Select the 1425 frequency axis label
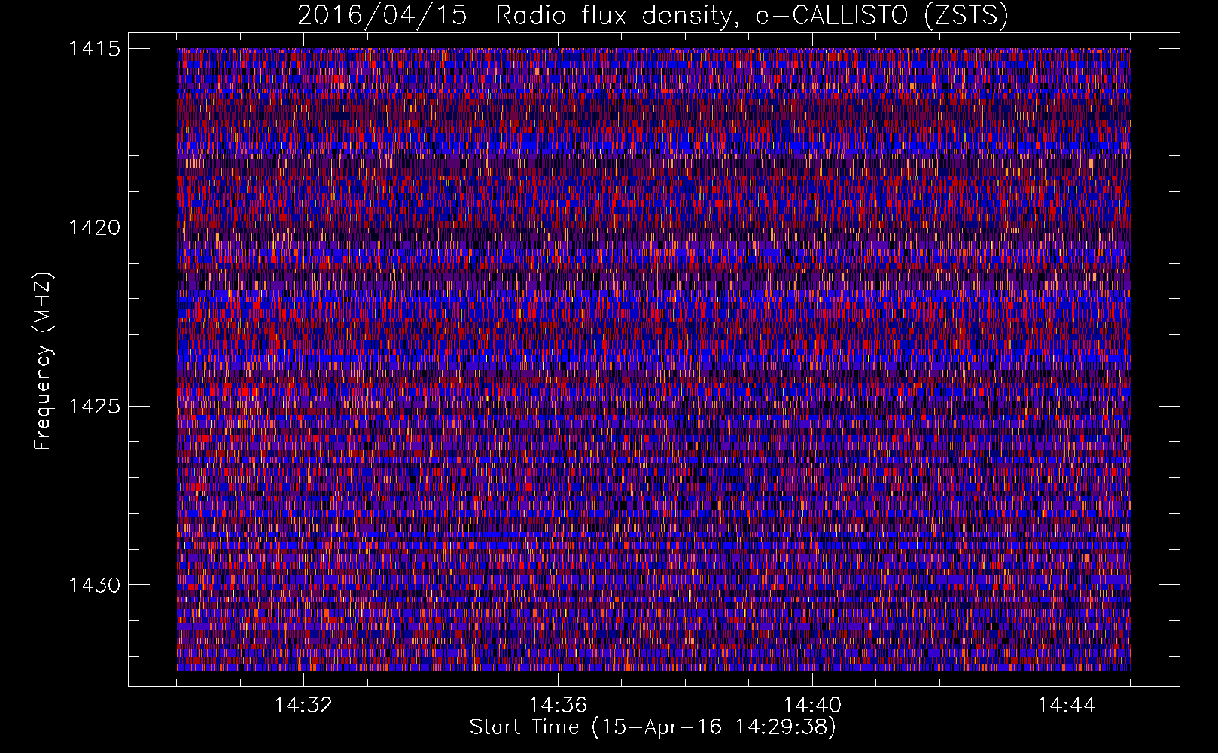The width and height of the screenshot is (1218, 753). pos(94,407)
